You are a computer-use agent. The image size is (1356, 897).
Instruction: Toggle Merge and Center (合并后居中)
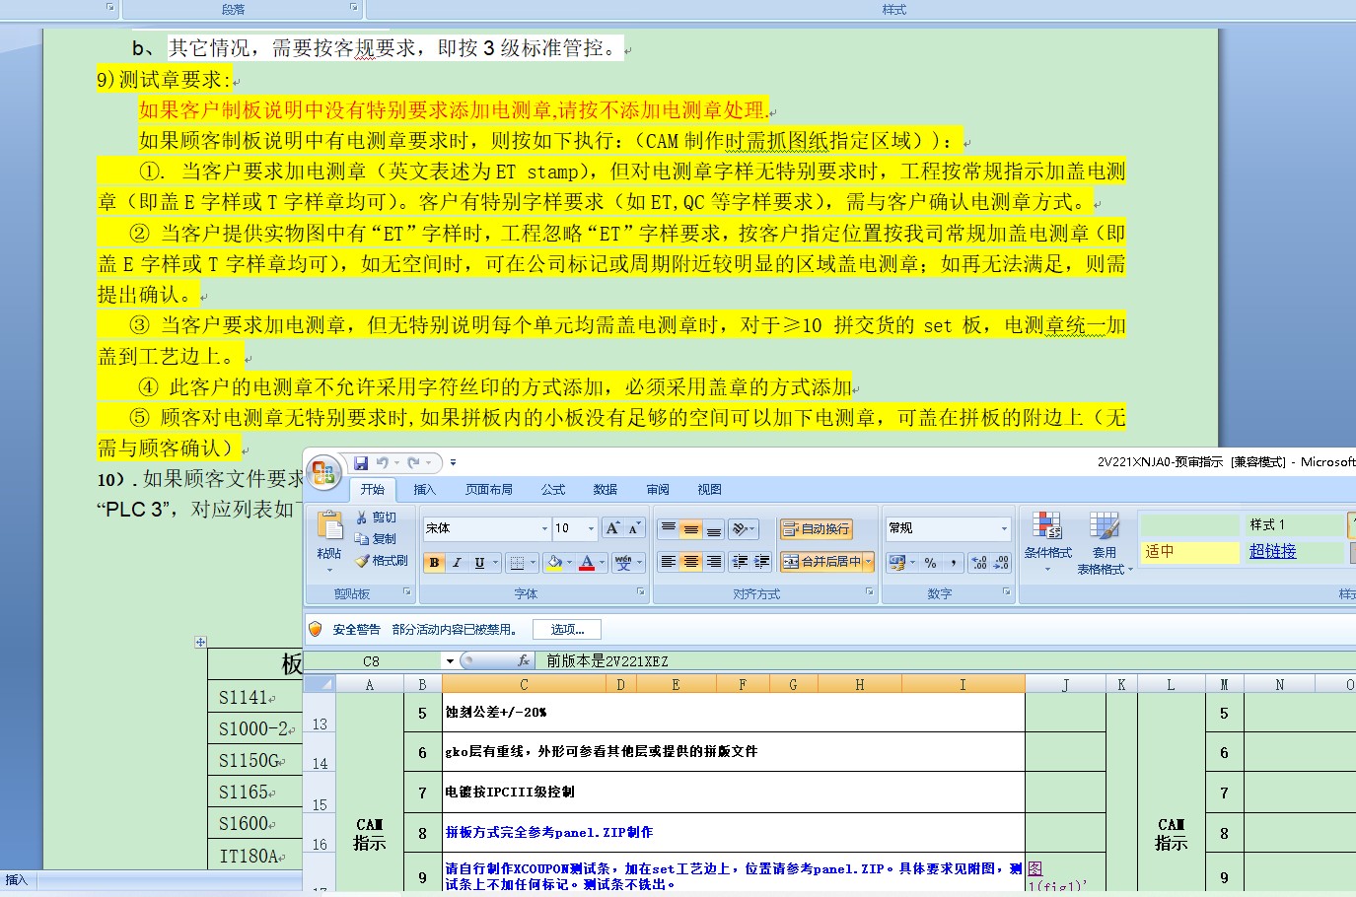click(821, 562)
